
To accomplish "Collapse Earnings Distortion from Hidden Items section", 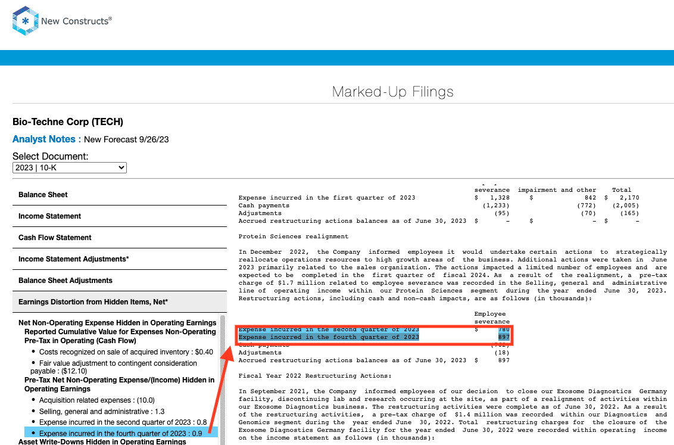I will click(120, 302).
